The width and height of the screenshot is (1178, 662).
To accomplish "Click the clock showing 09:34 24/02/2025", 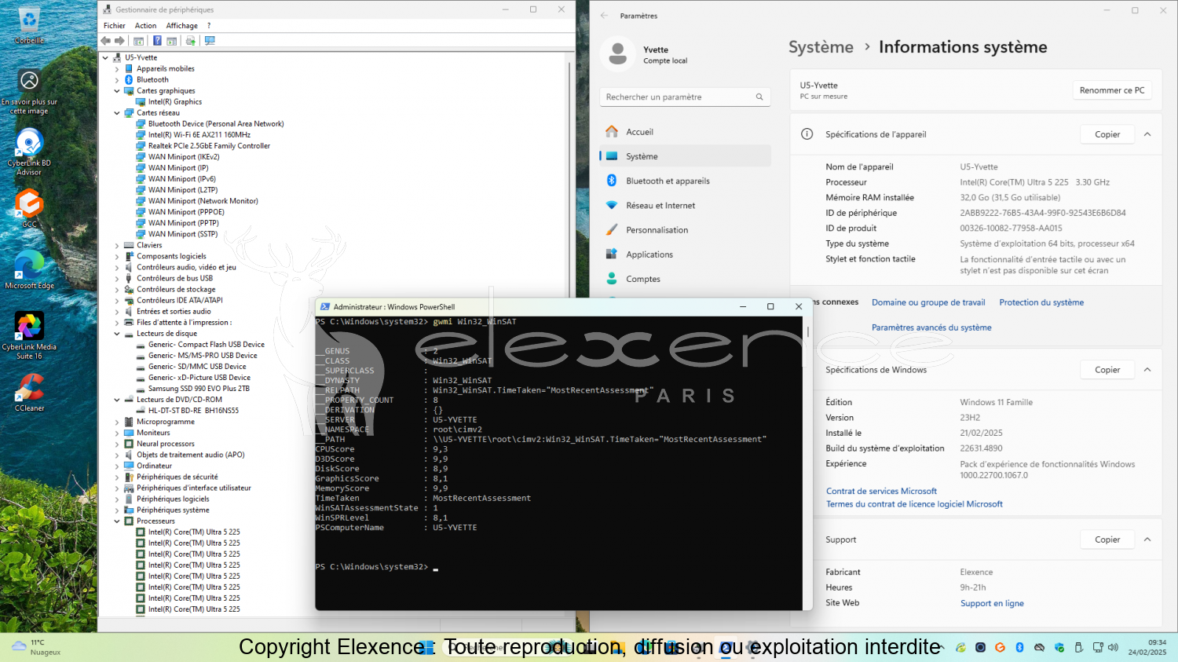I will 1147,647.
